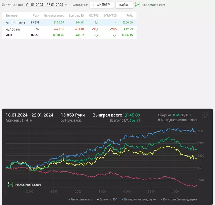Toggle the 'Выиграл всего' green legend series
Image resolution: width=215 pixels, height=205 pixels.
coord(81,199)
